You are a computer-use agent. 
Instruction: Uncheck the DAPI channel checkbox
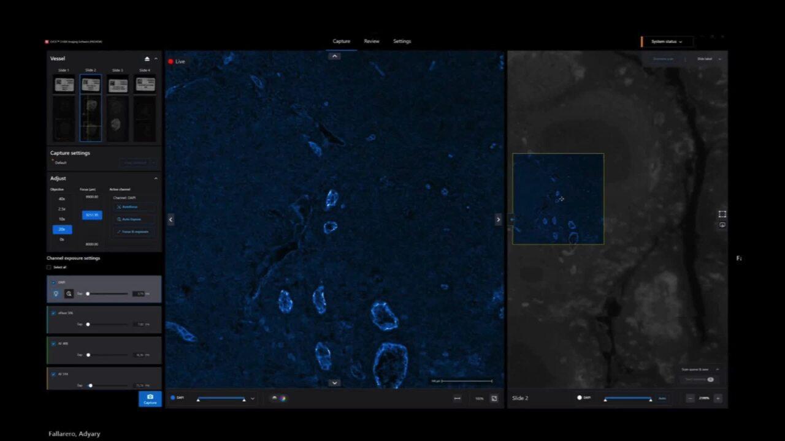point(53,282)
